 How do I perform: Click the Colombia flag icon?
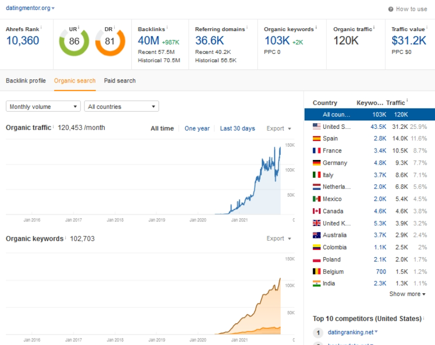316,247
